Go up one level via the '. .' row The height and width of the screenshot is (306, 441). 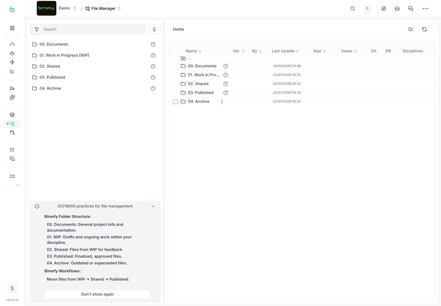(x=186, y=58)
